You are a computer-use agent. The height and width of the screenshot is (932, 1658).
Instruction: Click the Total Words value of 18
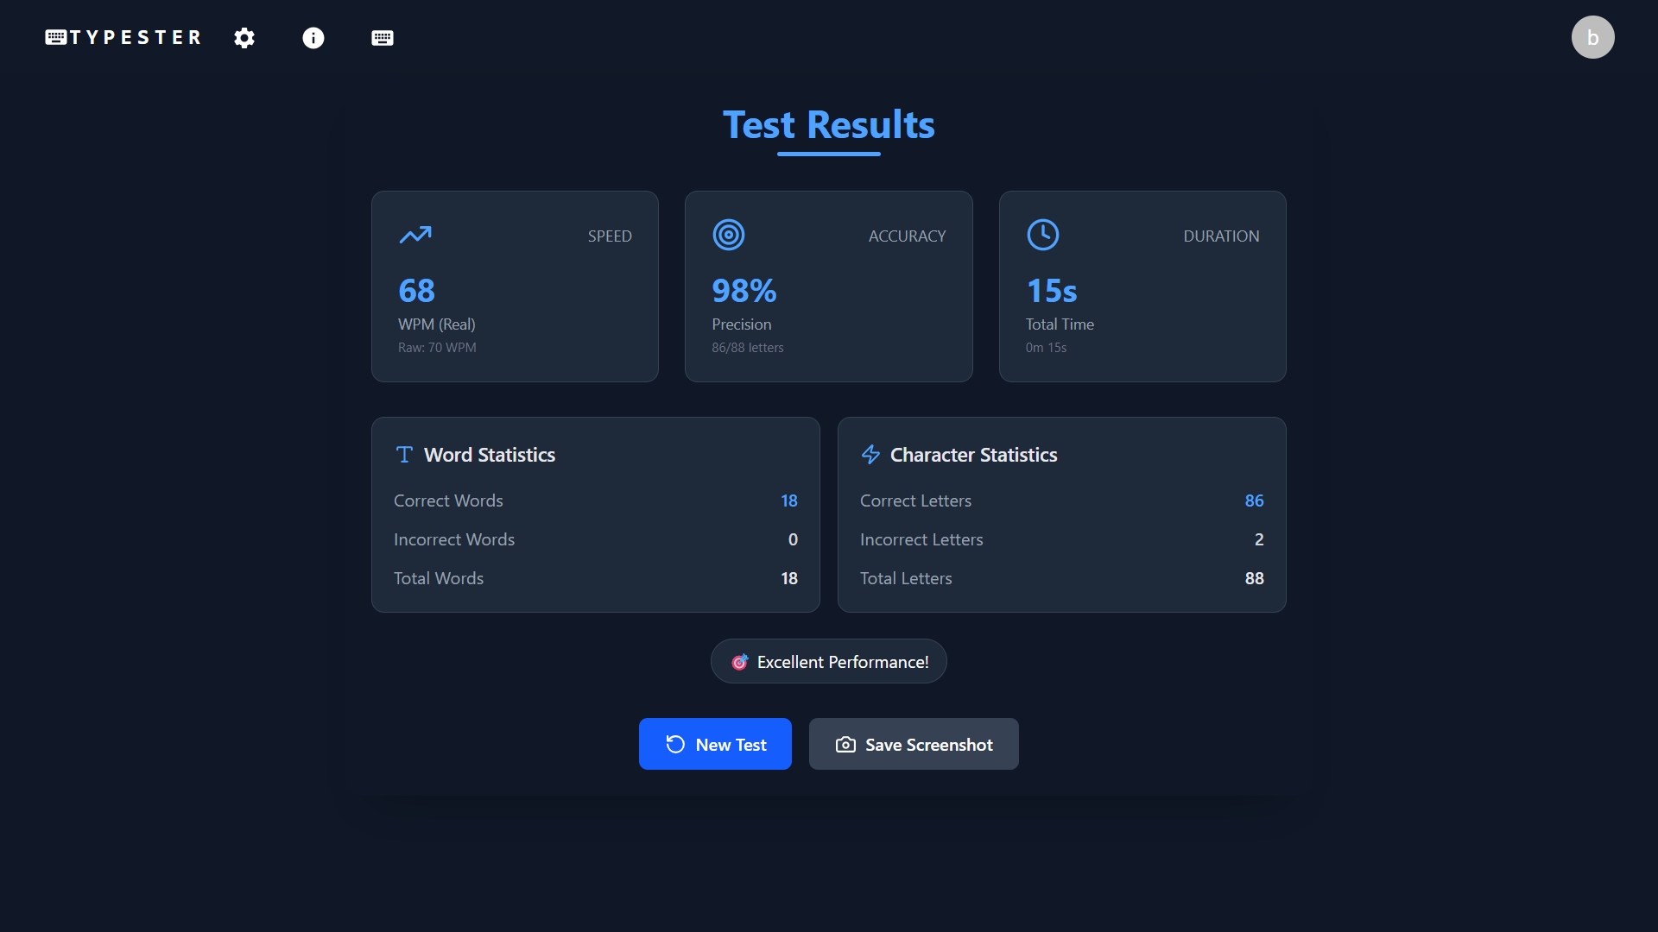click(788, 578)
